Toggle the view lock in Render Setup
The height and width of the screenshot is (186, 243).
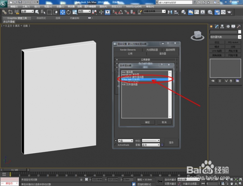click(162, 145)
